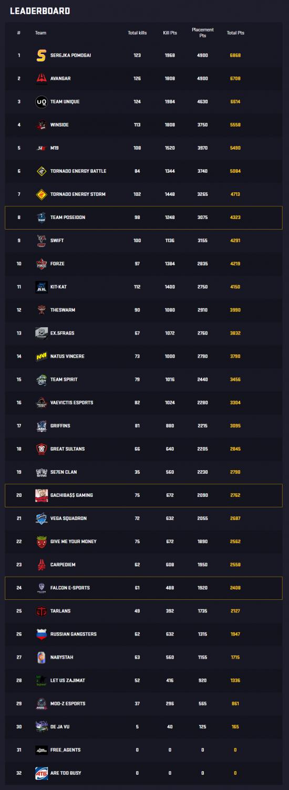This screenshot has width=289, height=790.
Task: Click the Winside team name
Action: (x=59, y=124)
